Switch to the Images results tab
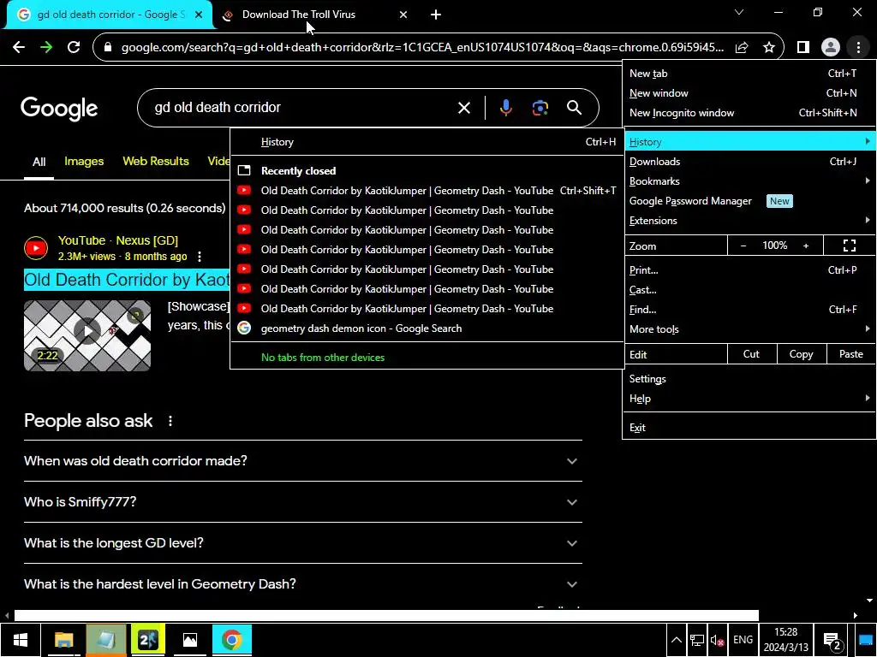The height and width of the screenshot is (657, 877). [x=84, y=162]
